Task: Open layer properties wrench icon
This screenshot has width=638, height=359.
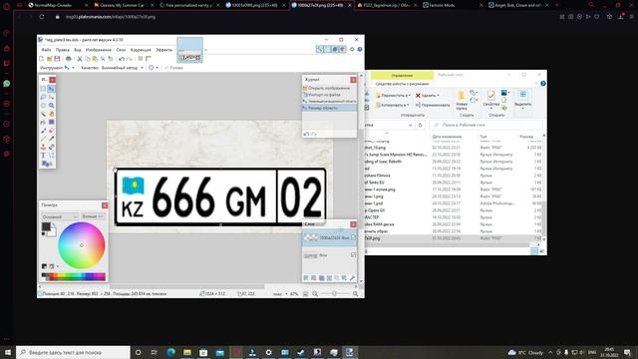Action: 352,278
